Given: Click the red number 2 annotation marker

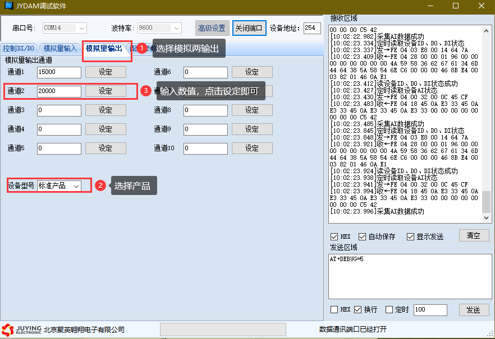Looking at the screenshot, I should tap(100, 185).
